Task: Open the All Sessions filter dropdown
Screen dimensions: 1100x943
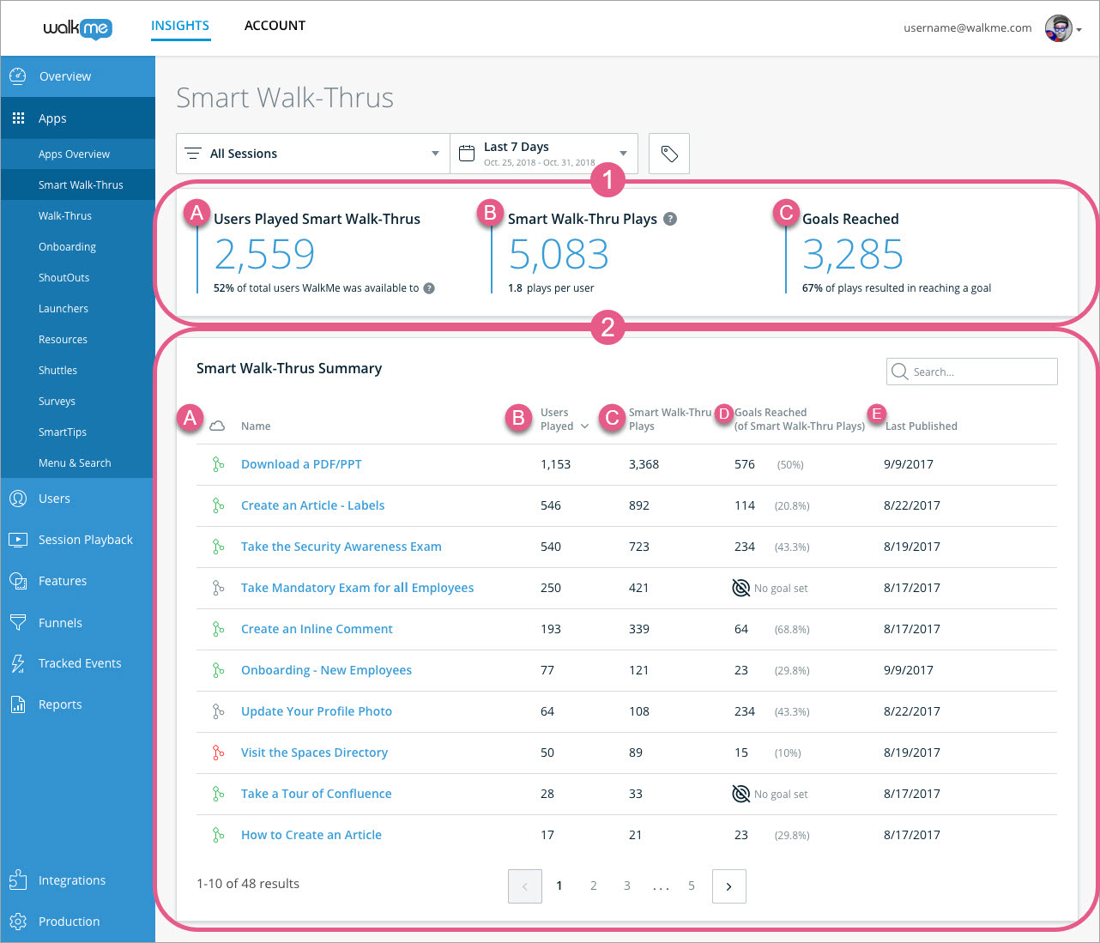Action: [312, 153]
